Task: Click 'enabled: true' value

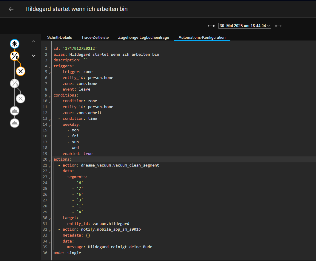Action: point(88,153)
